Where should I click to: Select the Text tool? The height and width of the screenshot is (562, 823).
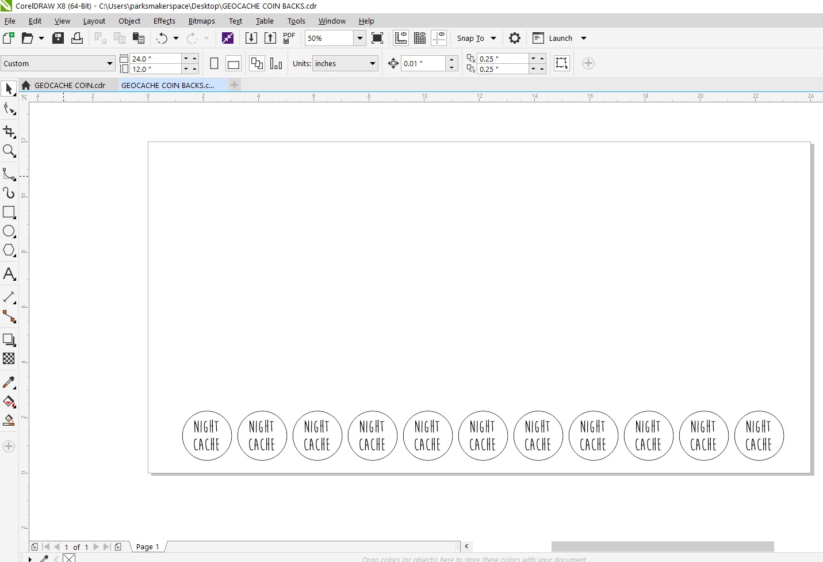(9, 274)
